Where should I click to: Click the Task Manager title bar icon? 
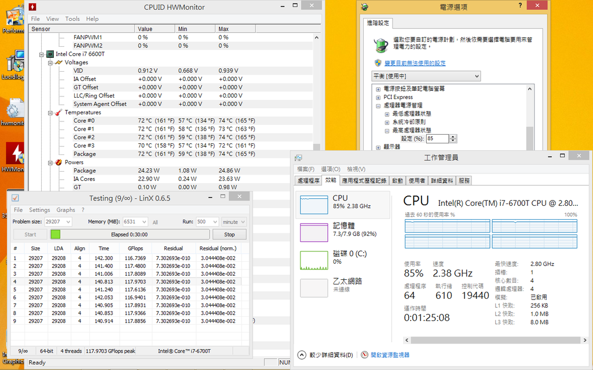(x=298, y=157)
